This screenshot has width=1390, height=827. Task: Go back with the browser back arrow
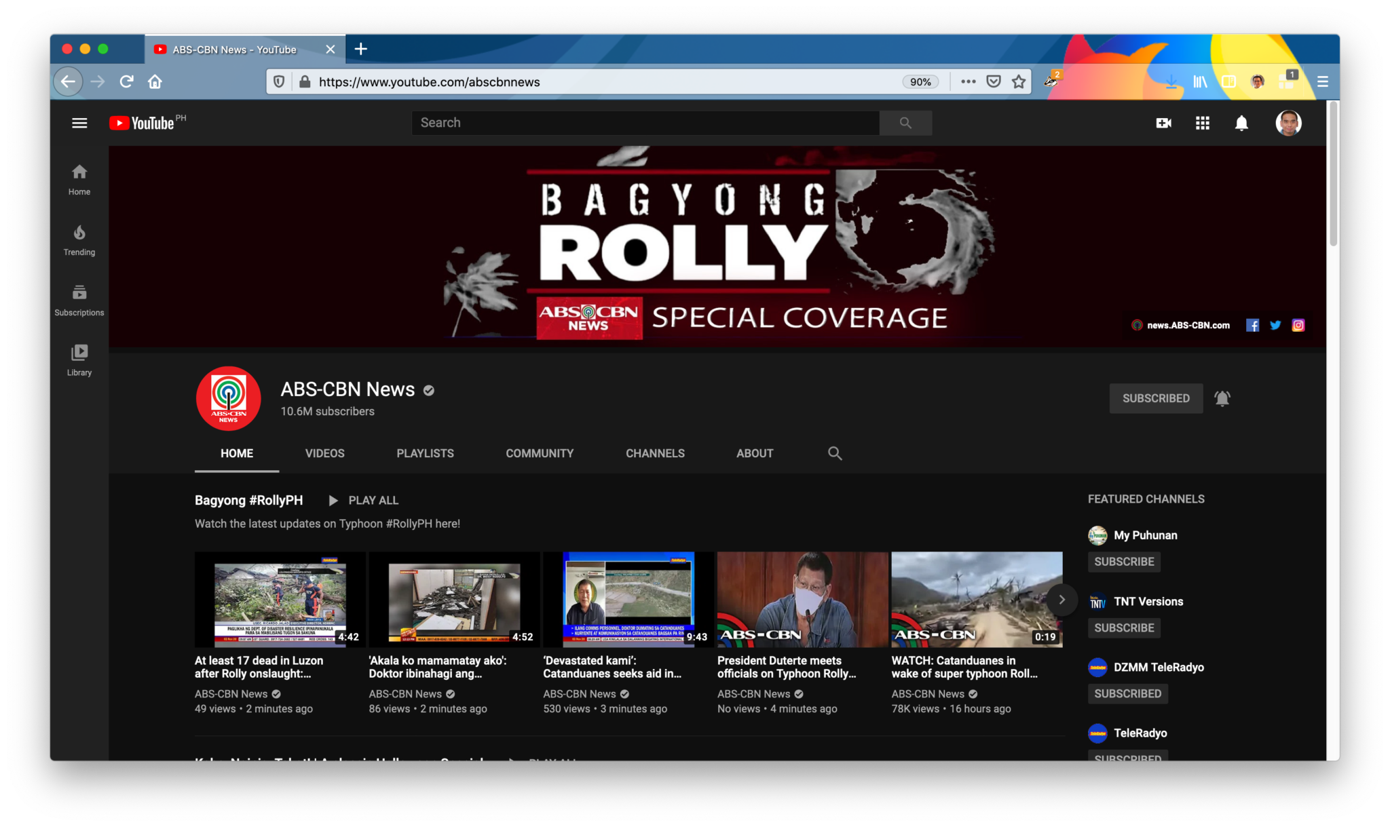coord(68,81)
